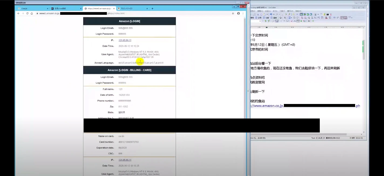Open the column layout dropdown in EmEditor
384x176 pixels.
tap(291, 18)
